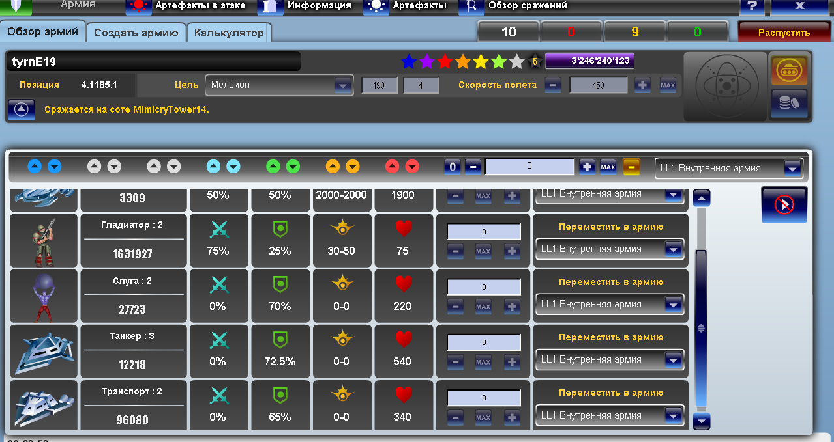Click MAX next to flight speed
The image size is (834, 442).
pyautogui.click(x=667, y=85)
